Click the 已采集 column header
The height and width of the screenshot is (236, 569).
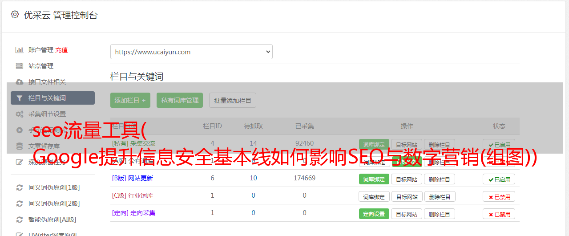tap(304, 126)
